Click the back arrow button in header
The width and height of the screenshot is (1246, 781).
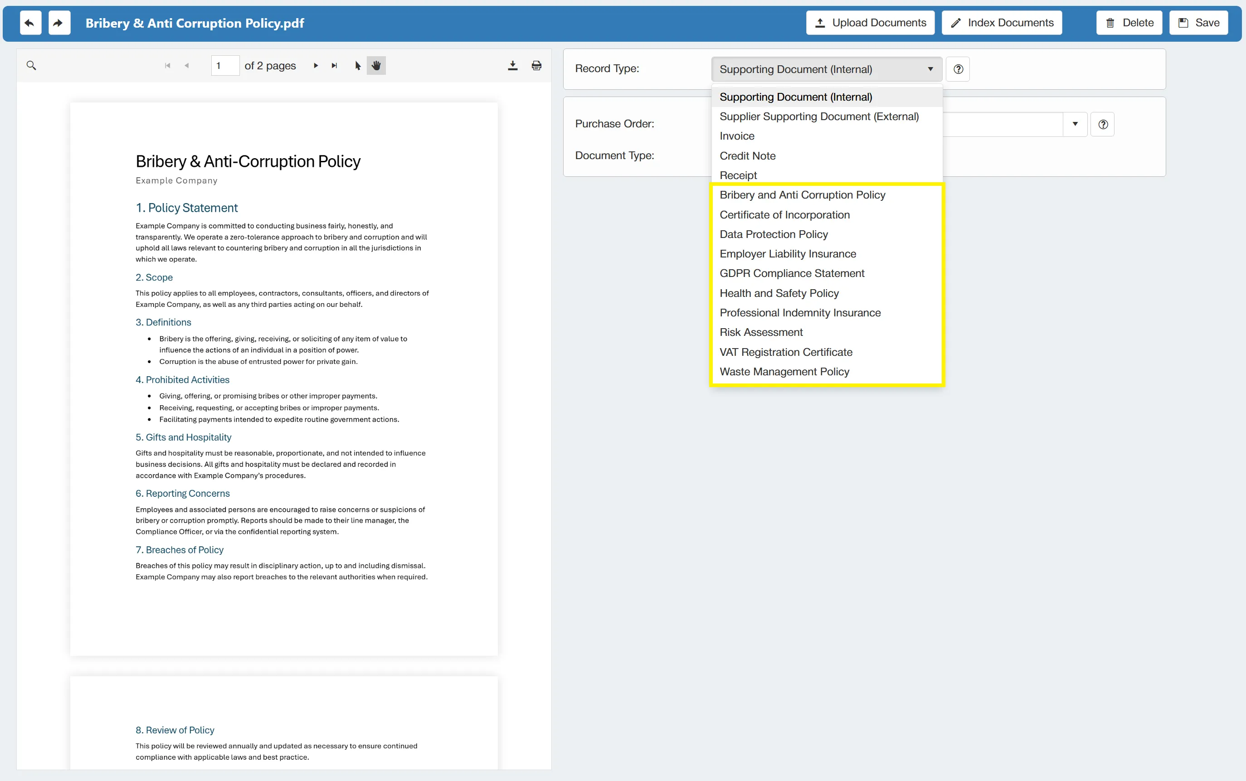click(30, 23)
